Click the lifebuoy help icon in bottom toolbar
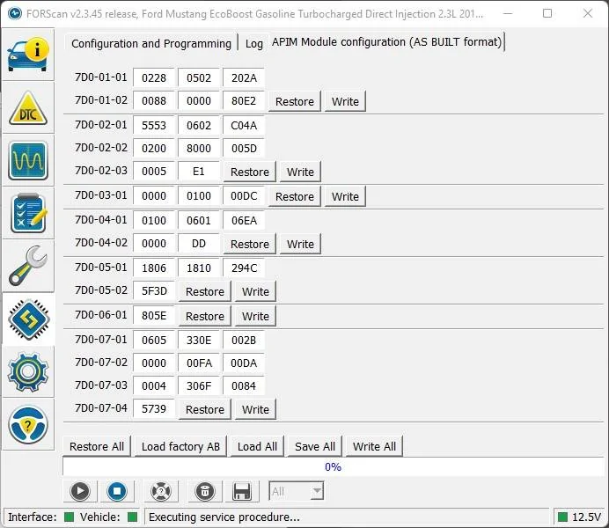609x528 pixels. [x=161, y=491]
